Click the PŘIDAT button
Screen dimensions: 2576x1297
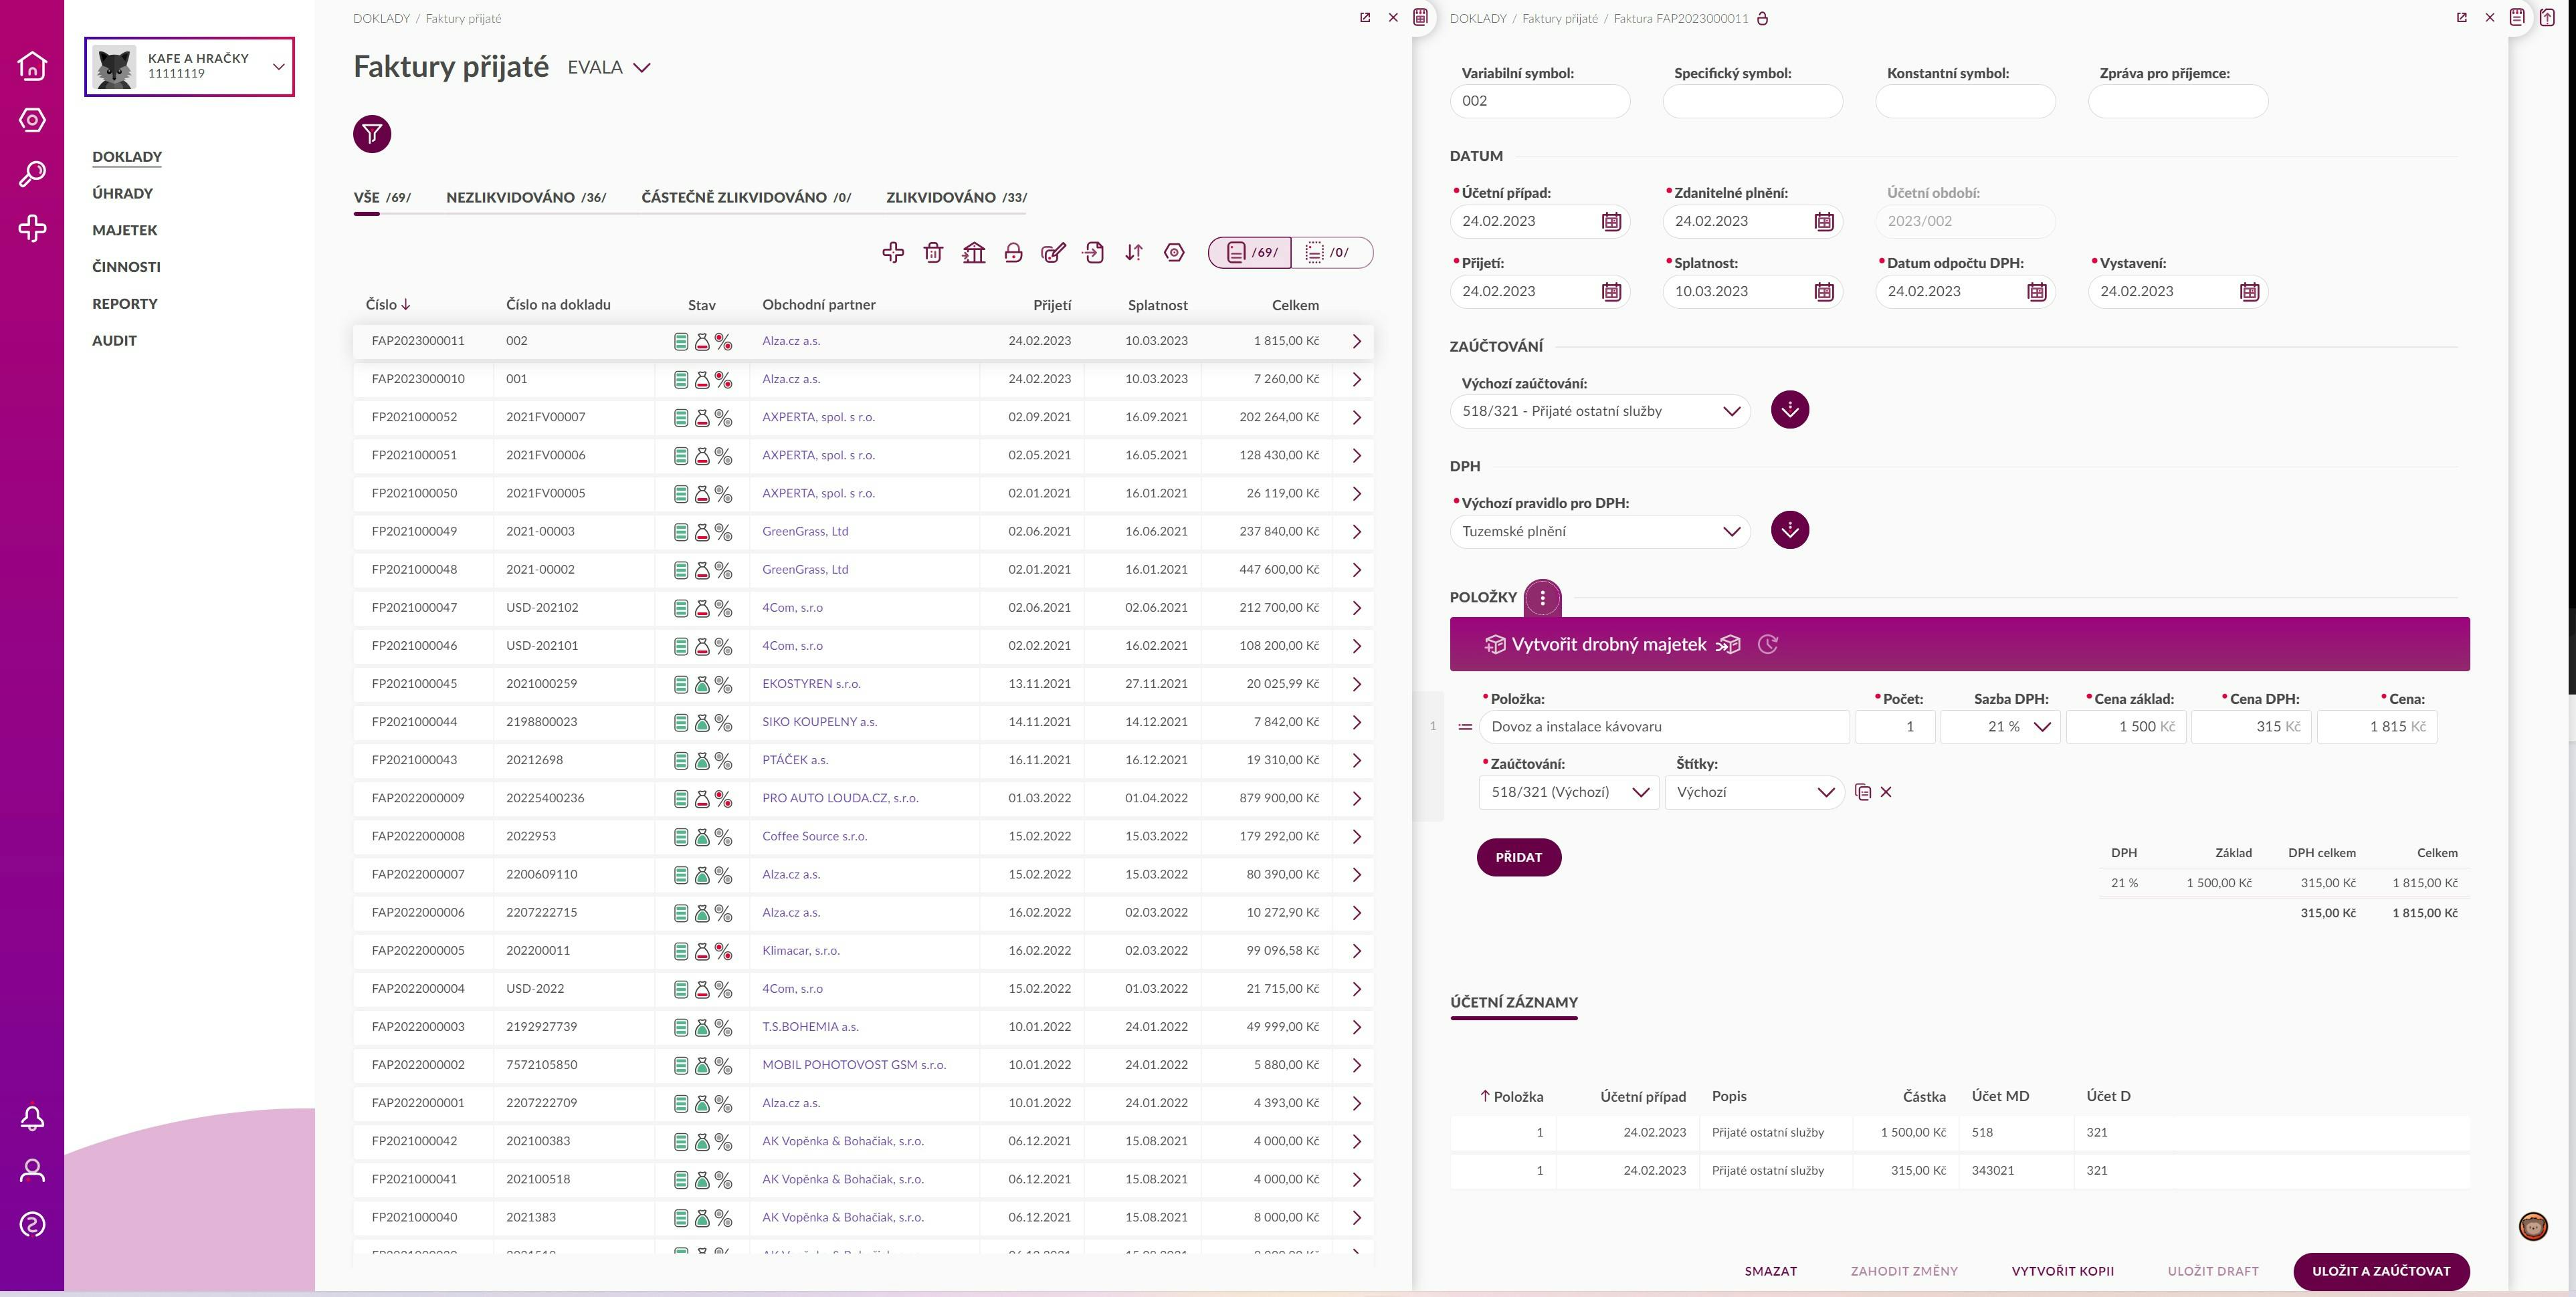pos(1518,857)
